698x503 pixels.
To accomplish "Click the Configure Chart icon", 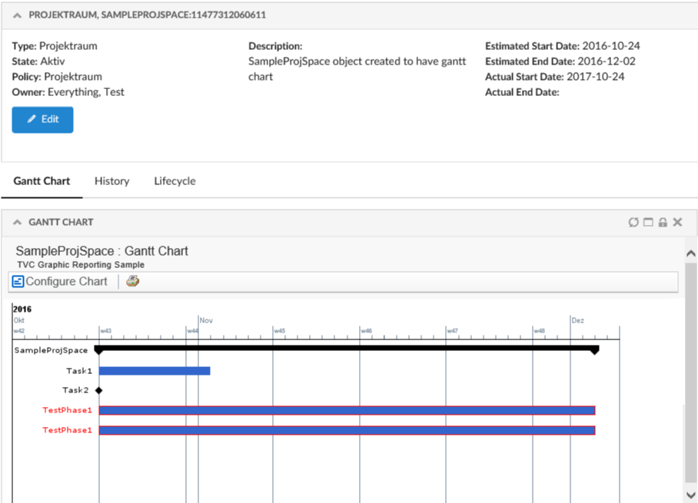I will point(18,282).
